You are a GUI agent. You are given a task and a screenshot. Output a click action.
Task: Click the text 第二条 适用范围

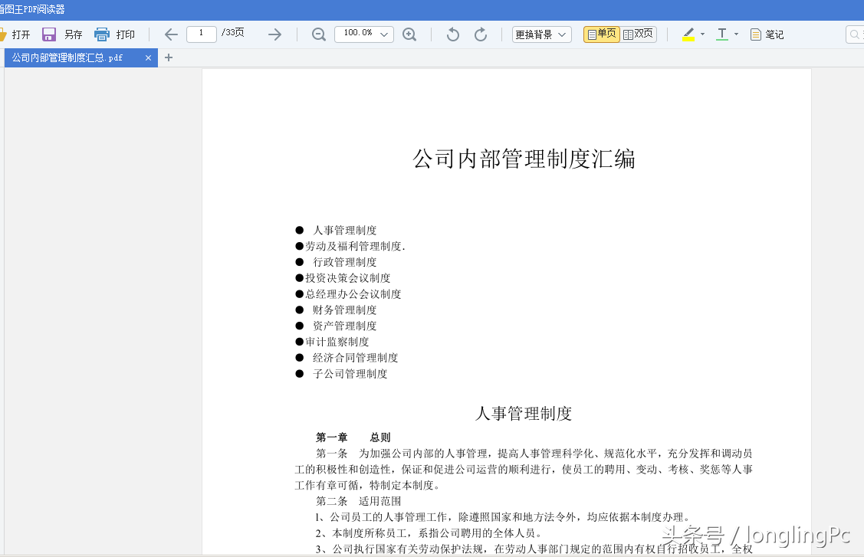coord(358,501)
